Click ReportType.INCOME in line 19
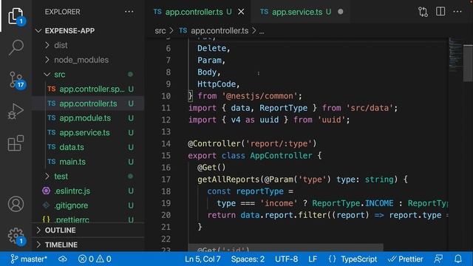Viewport: 473px width, 266px height. click(x=353, y=203)
